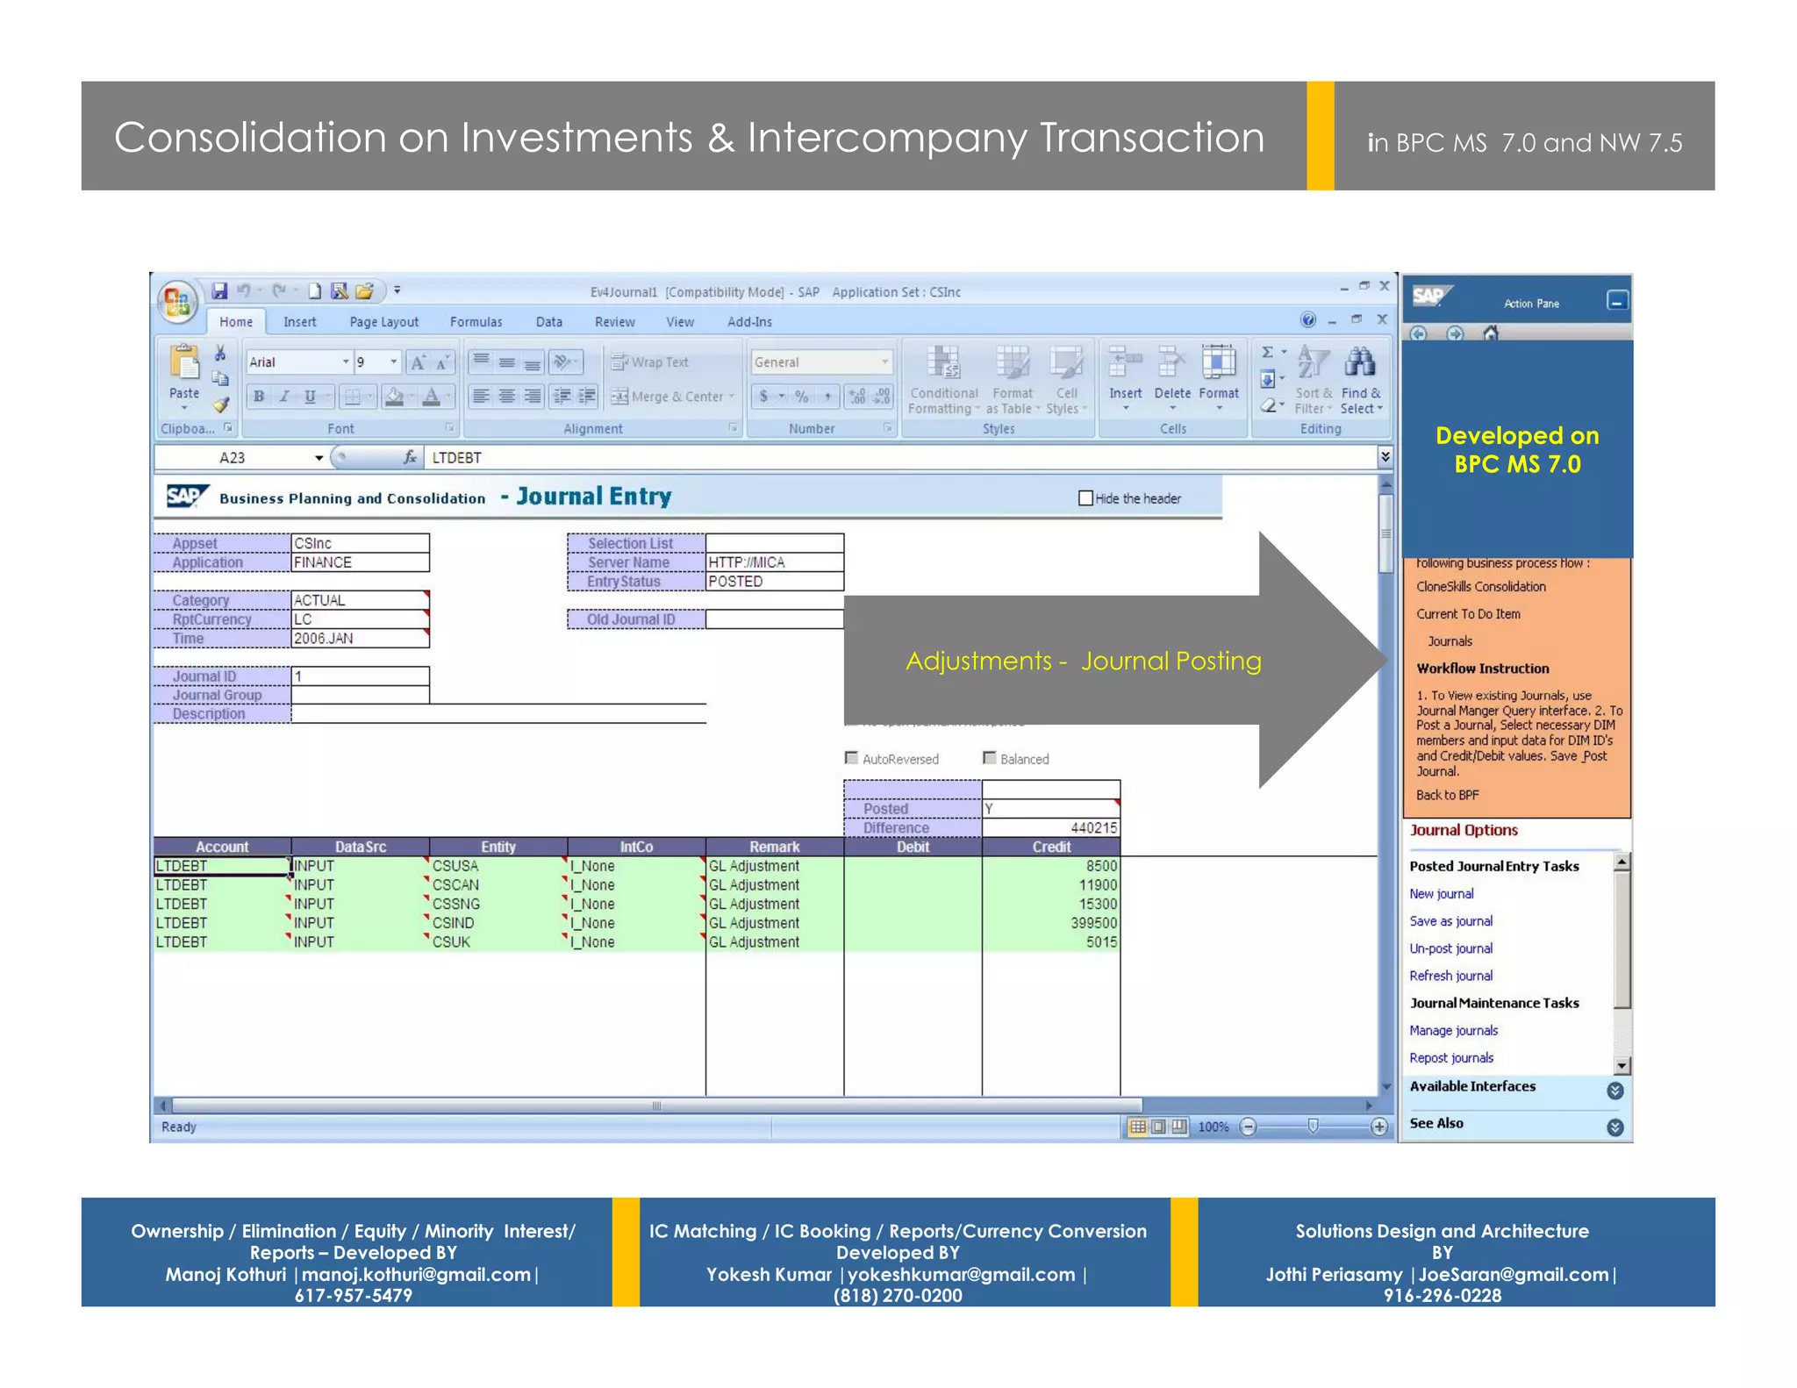Click the Find & Select binoculars icon
This screenshot has width=1797, height=1388.
[1360, 361]
